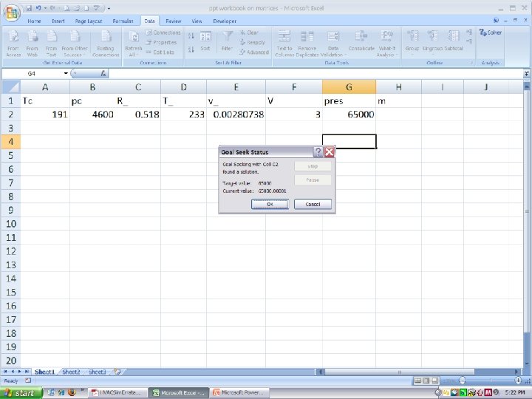Screen dimensions: 532x399
Task: Switch to the Sheet2 worksheet tab
Action: click(71, 372)
